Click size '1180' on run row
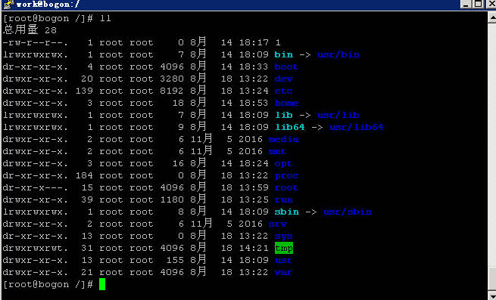 tap(171, 200)
